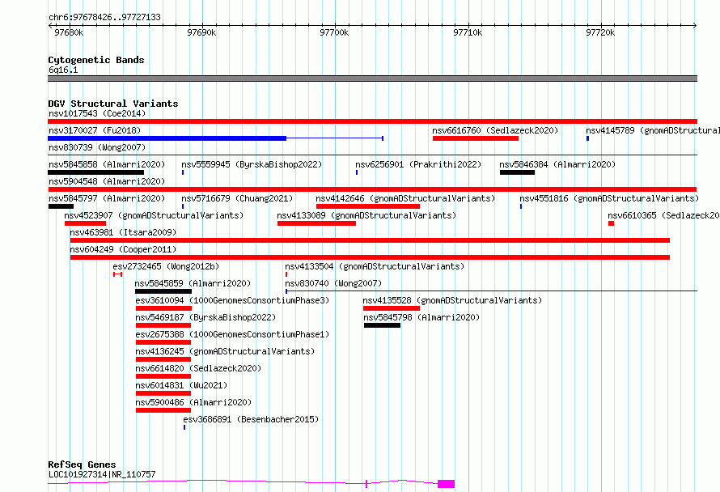720x492 pixels.
Task: Click the 6q16.1 band label
Action: point(63,70)
